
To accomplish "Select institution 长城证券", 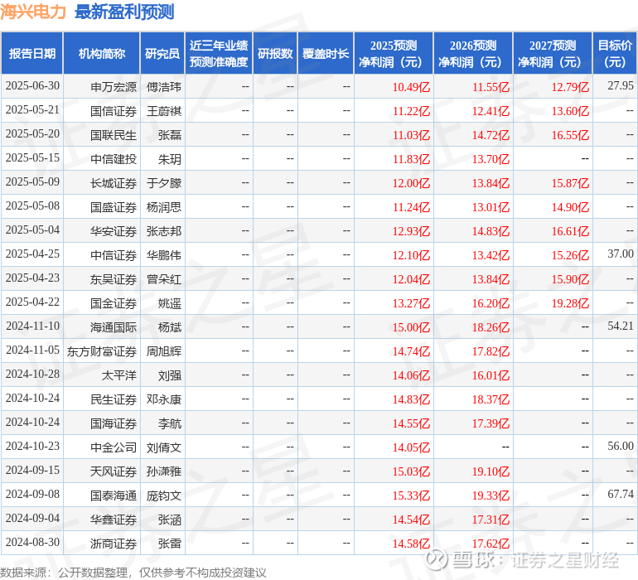I will (x=114, y=183).
